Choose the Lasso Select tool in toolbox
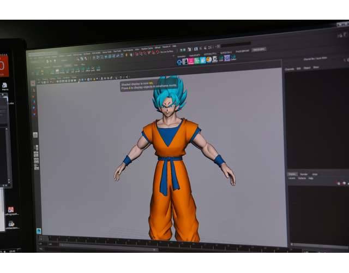 click(x=34, y=90)
